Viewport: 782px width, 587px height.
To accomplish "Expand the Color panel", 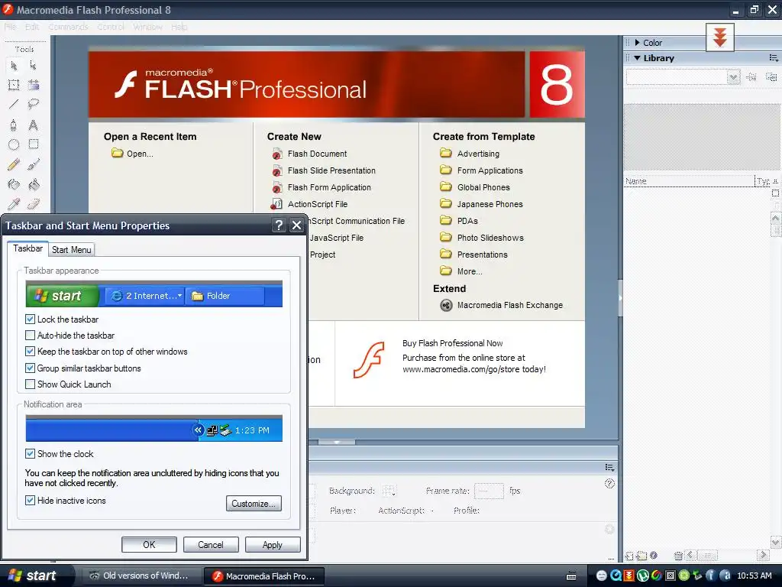I will point(637,43).
